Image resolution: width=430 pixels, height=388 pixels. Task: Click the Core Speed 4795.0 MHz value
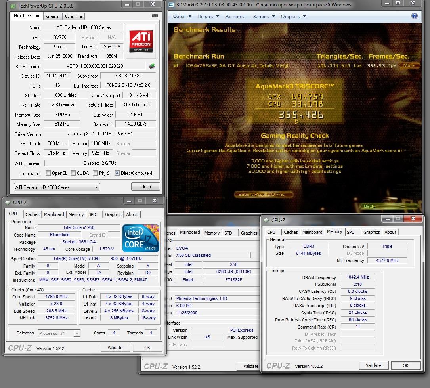(x=56, y=296)
